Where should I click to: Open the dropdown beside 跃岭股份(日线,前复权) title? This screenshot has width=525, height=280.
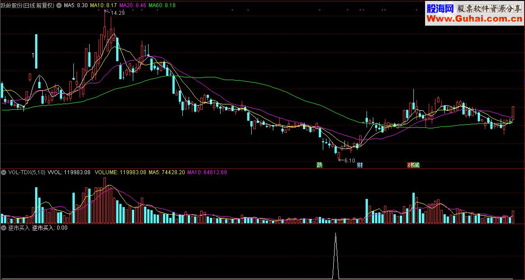(x=59, y=5)
